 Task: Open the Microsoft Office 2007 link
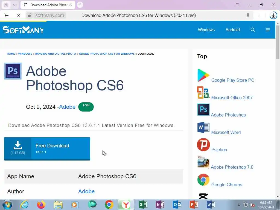coord(232,98)
